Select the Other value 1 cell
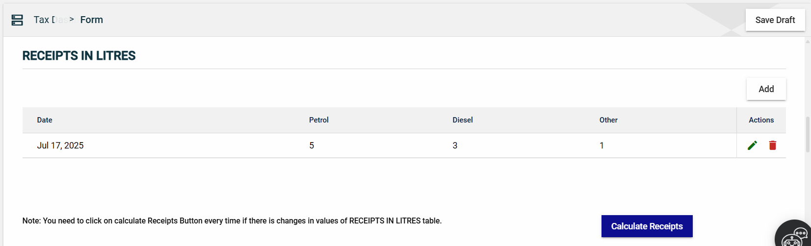This screenshot has width=811, height=246. (602, 146)
